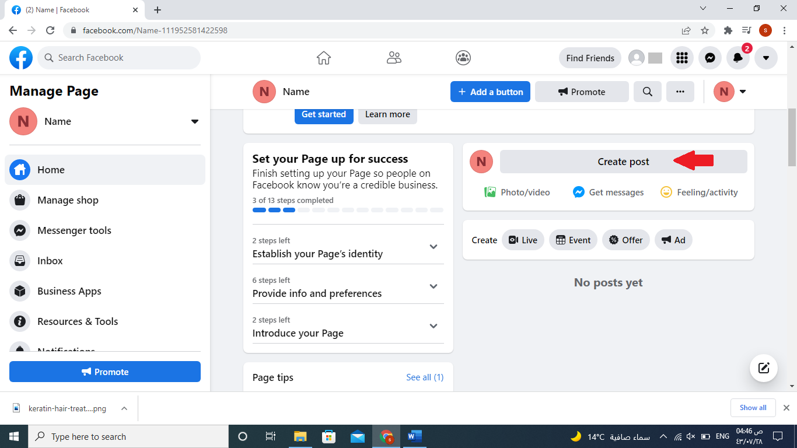This screenshot has height=448, width=797.
Task: Click the address bar URL
Action: coord(155,30)
